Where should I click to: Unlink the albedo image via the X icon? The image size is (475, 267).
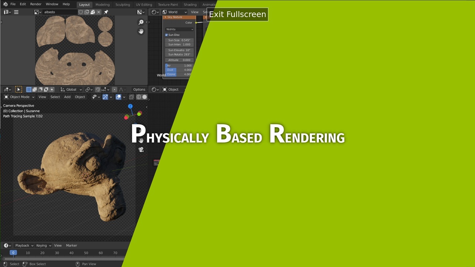tap(99, 12)
